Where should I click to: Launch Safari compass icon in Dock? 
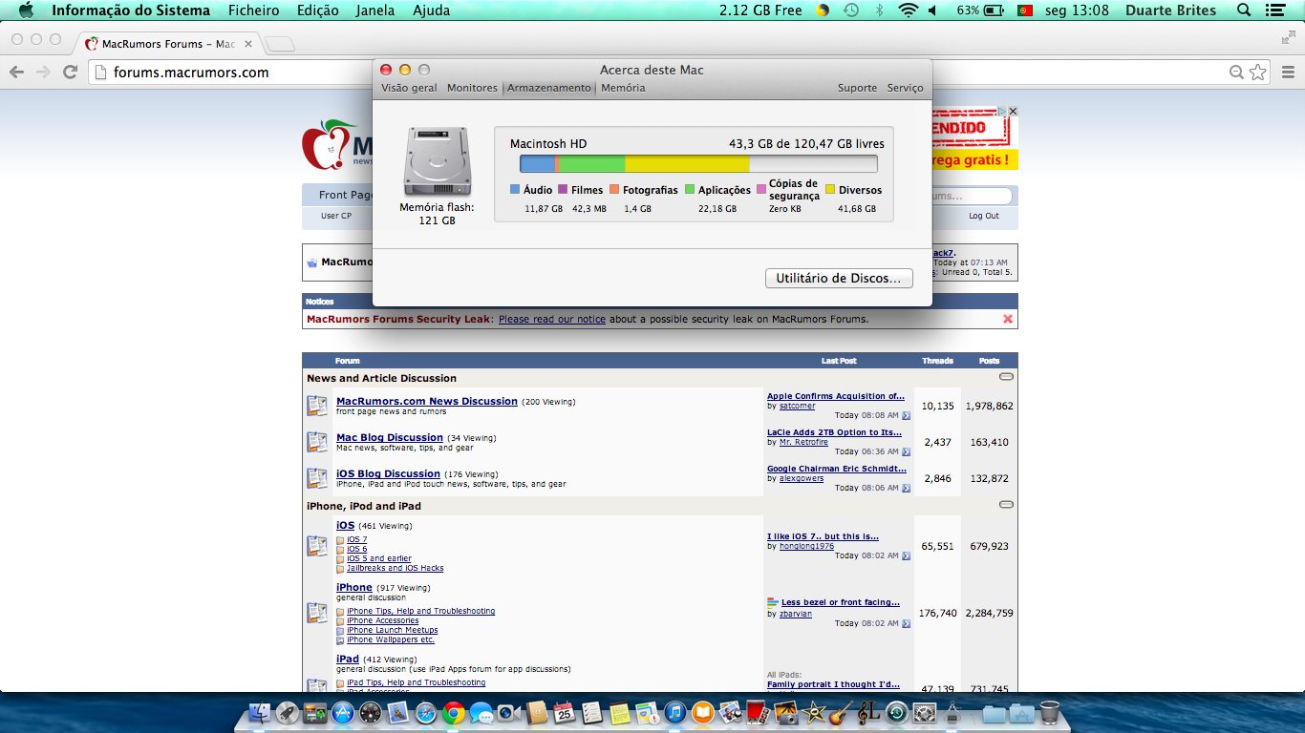pyautogui.click(x=426, y=713)
